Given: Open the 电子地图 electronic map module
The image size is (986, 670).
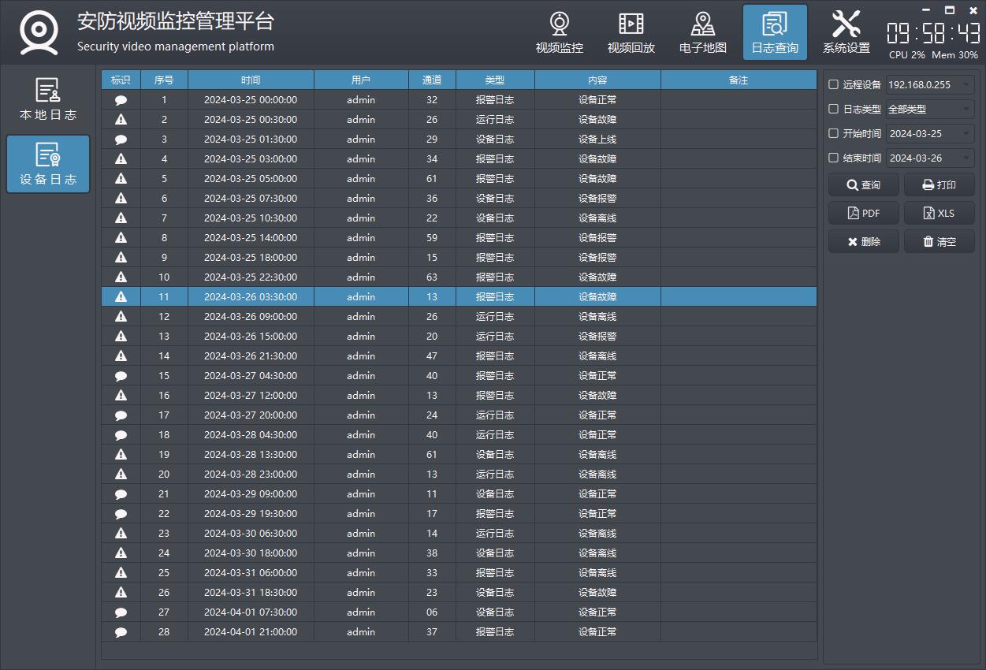Looking at the screenshot, I should 702,33.
